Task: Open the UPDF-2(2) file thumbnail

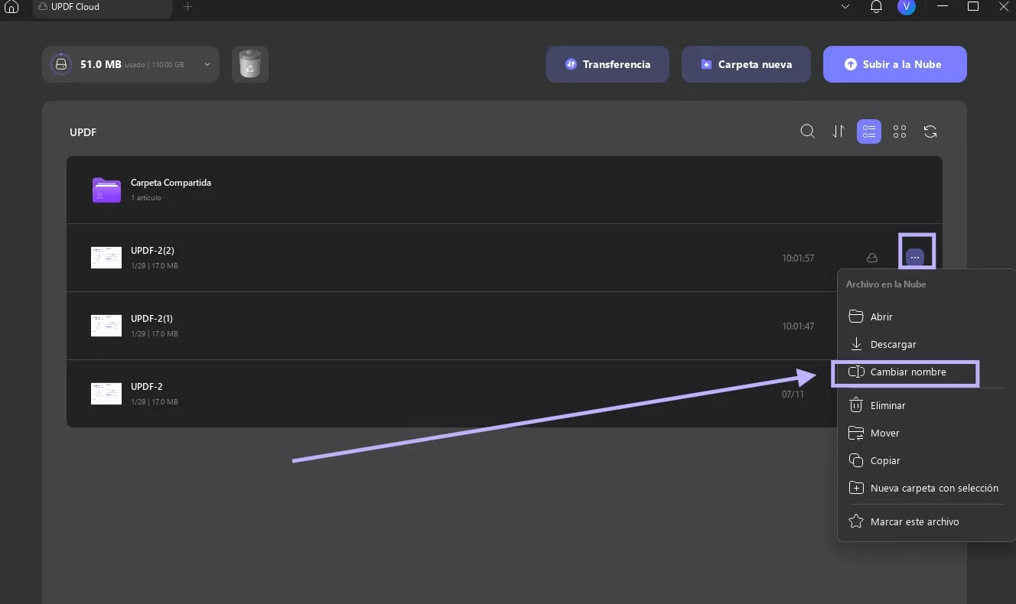Action: click(x=106, y=258)
